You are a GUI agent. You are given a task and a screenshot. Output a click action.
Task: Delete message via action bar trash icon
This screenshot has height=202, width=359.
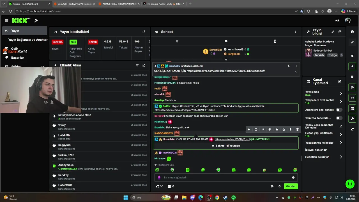click(x=297, y=129)
